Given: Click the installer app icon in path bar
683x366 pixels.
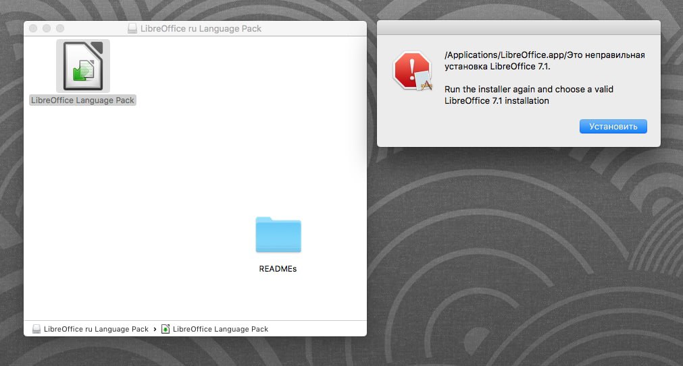Looking at the screenshot, I should pyautogui.click(x=166, y=329).
